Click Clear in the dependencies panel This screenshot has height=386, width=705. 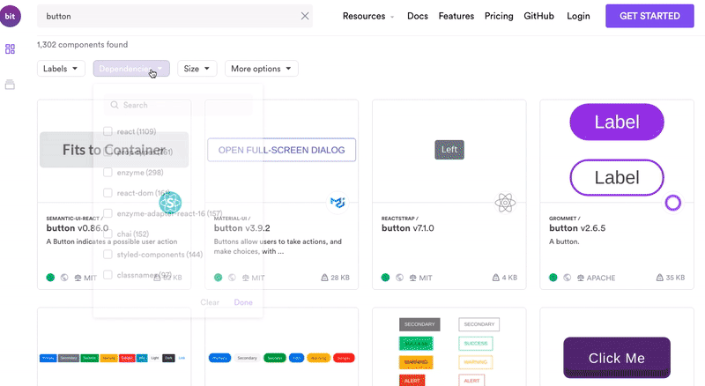pos(210,302)
